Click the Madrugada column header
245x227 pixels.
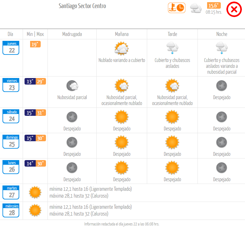pos(72,34)
